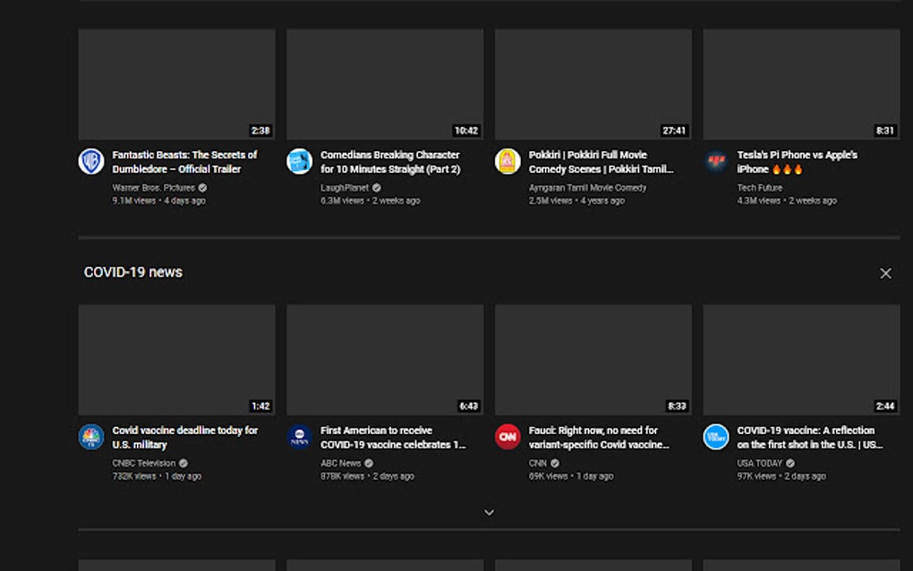Open the ABC News channel icon

pyautogui.click(x=299, y=438)
